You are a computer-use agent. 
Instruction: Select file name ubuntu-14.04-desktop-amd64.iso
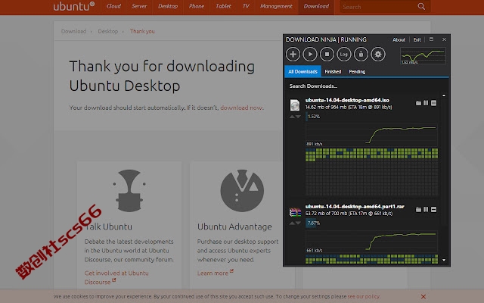coord(347,100)
